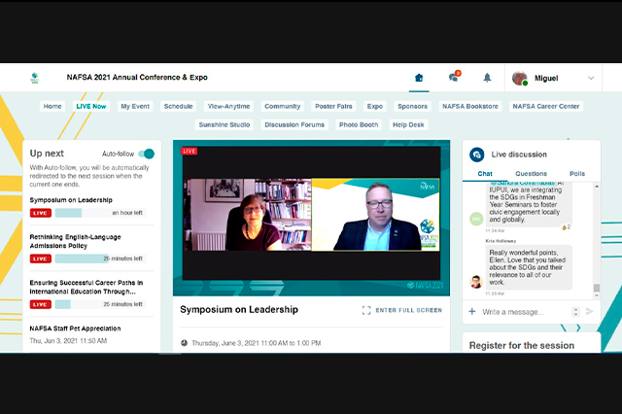
Task: Toggle the Auto-follow switch
Action: tap(147, 154)
